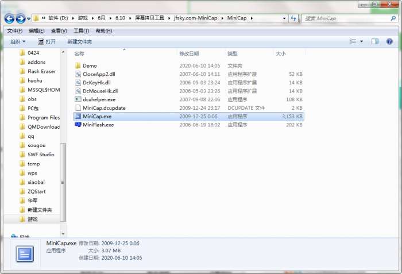This screenshot has width=402, height=274.
Task: Click the qq folder icon in sidebar
Action: (22, 136)
